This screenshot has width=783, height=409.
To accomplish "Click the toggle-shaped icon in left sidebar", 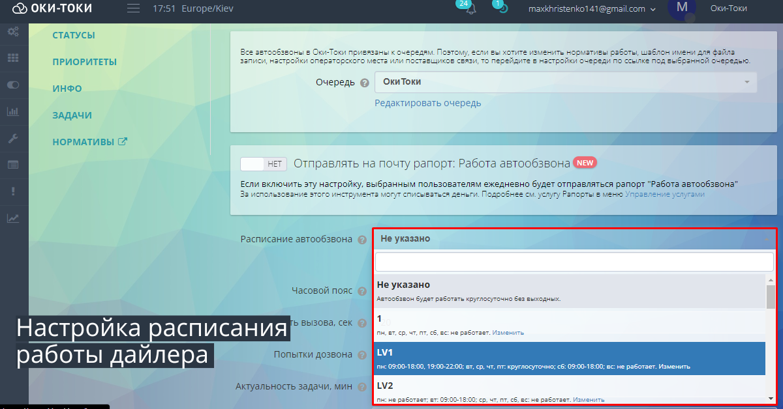I will click(13, 85).
